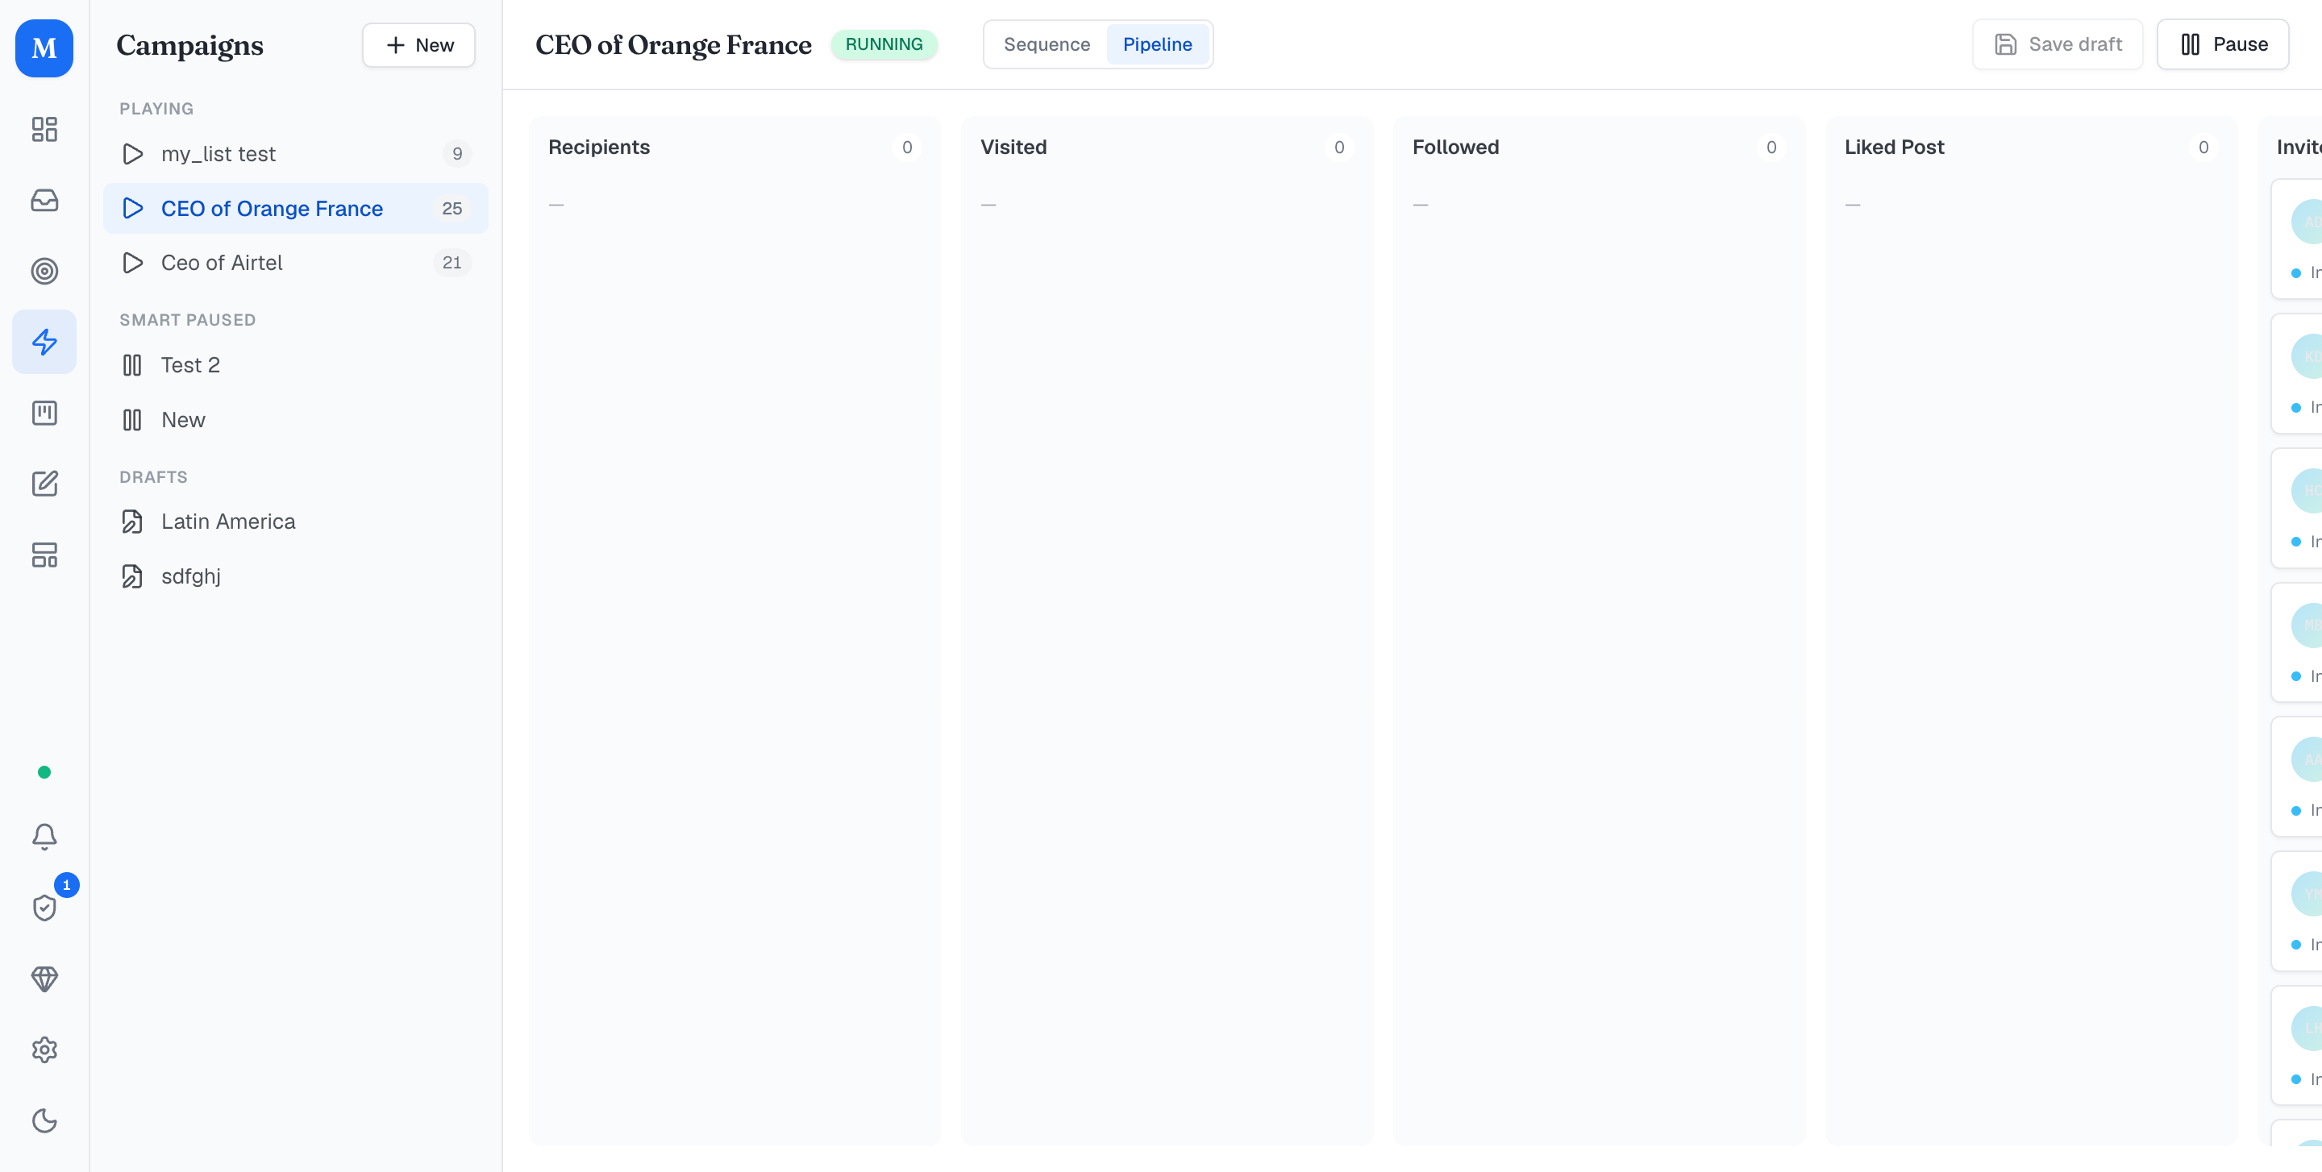This screenshot has width=2322, height=1172.
Task: Open the layout templates icon
Action: point(44,555)
